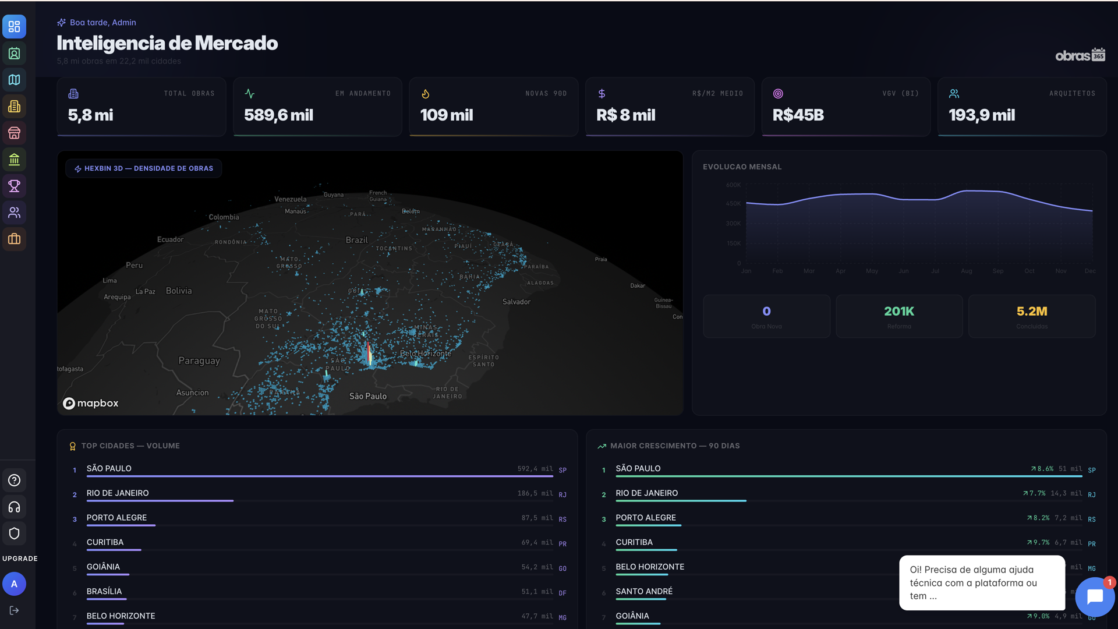The image size is (1118, 629).
Task: Open the yellow buildings sidebar icon
Action: 14,107
